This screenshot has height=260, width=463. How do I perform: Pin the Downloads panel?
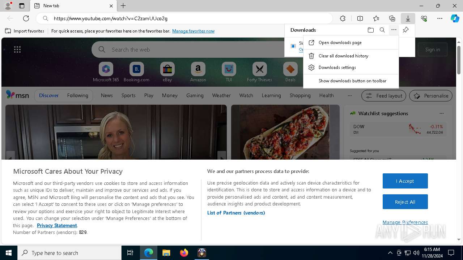(405, 30)
